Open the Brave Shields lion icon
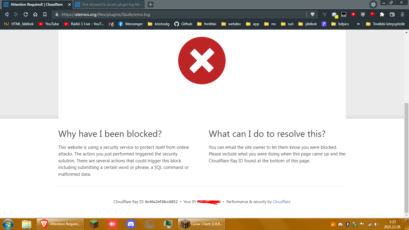The image size is (409, 230). tap(313, 14)
